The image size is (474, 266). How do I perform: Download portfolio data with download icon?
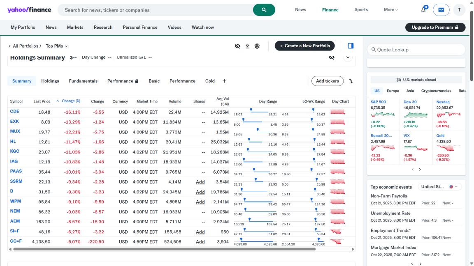point(247,46)
